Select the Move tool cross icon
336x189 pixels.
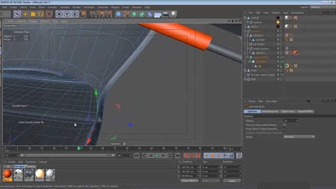25,14
